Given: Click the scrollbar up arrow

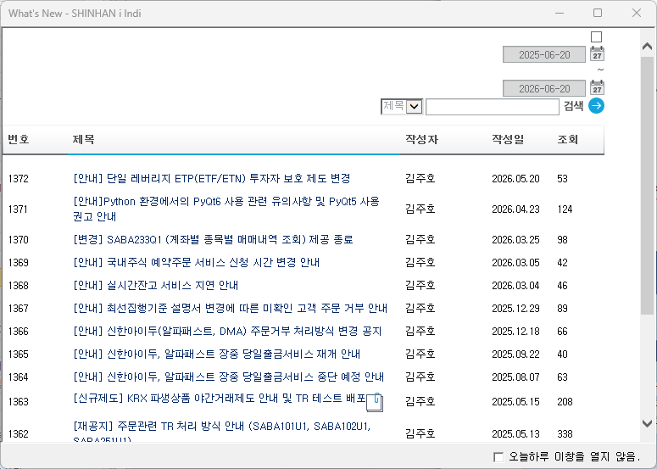Looking at the screenshot, I should (x=647, y=46).
